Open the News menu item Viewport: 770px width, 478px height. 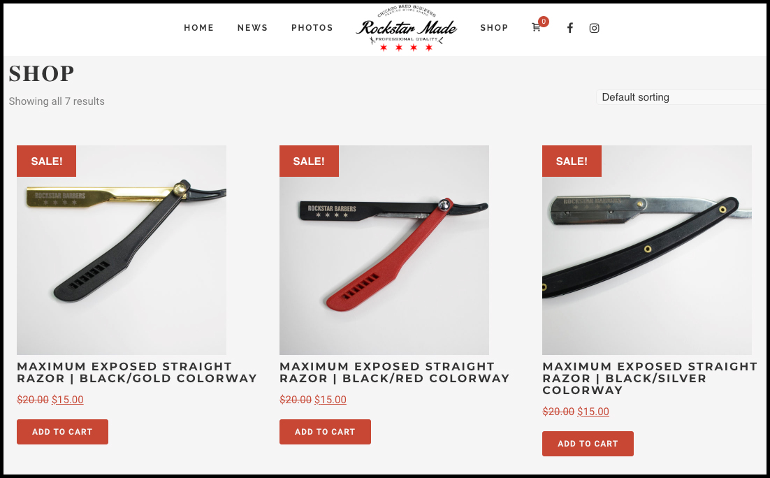pyautogui.click(x=252, y=28)
